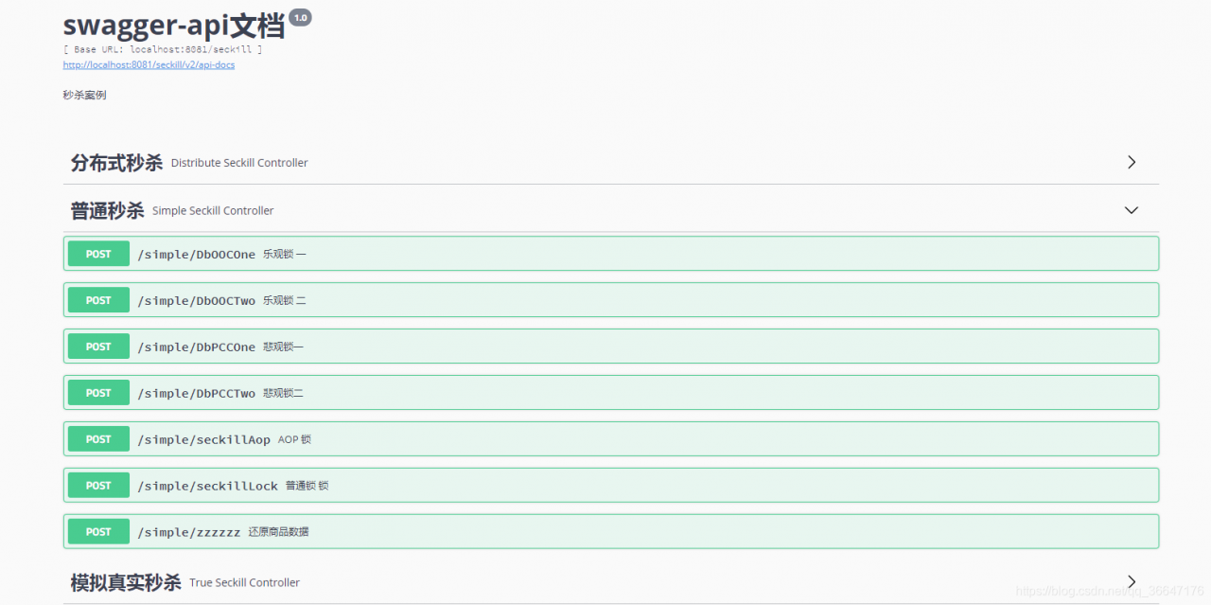Open the api-docs URL link
The width and height of the screenshot is (1211, 605).
pos(149,65)
